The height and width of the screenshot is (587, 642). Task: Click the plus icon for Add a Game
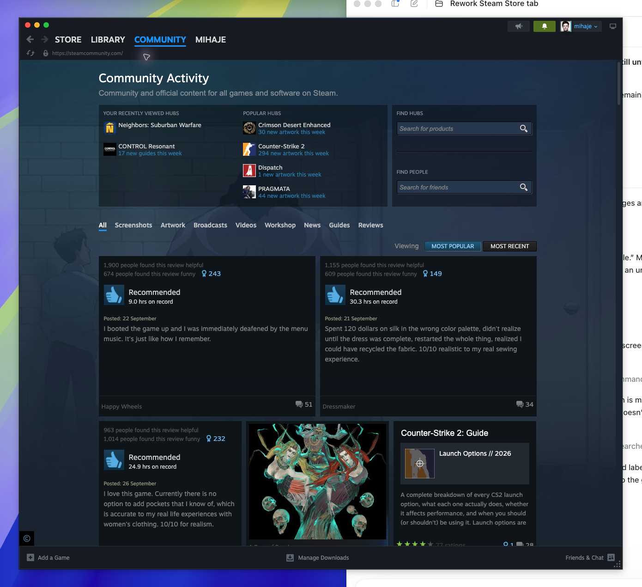point(30,557)
